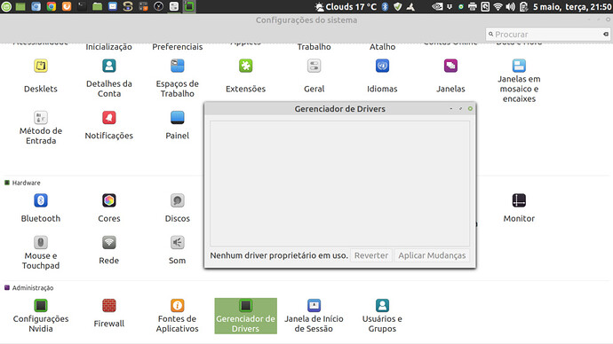Open the Painel settings icon
This screenshot has width=613, height=344.
tap(177, 117)
